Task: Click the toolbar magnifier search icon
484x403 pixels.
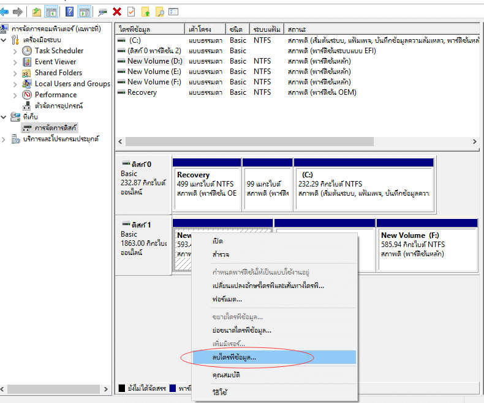Action: pyautogui.click(x=159, y=12)
